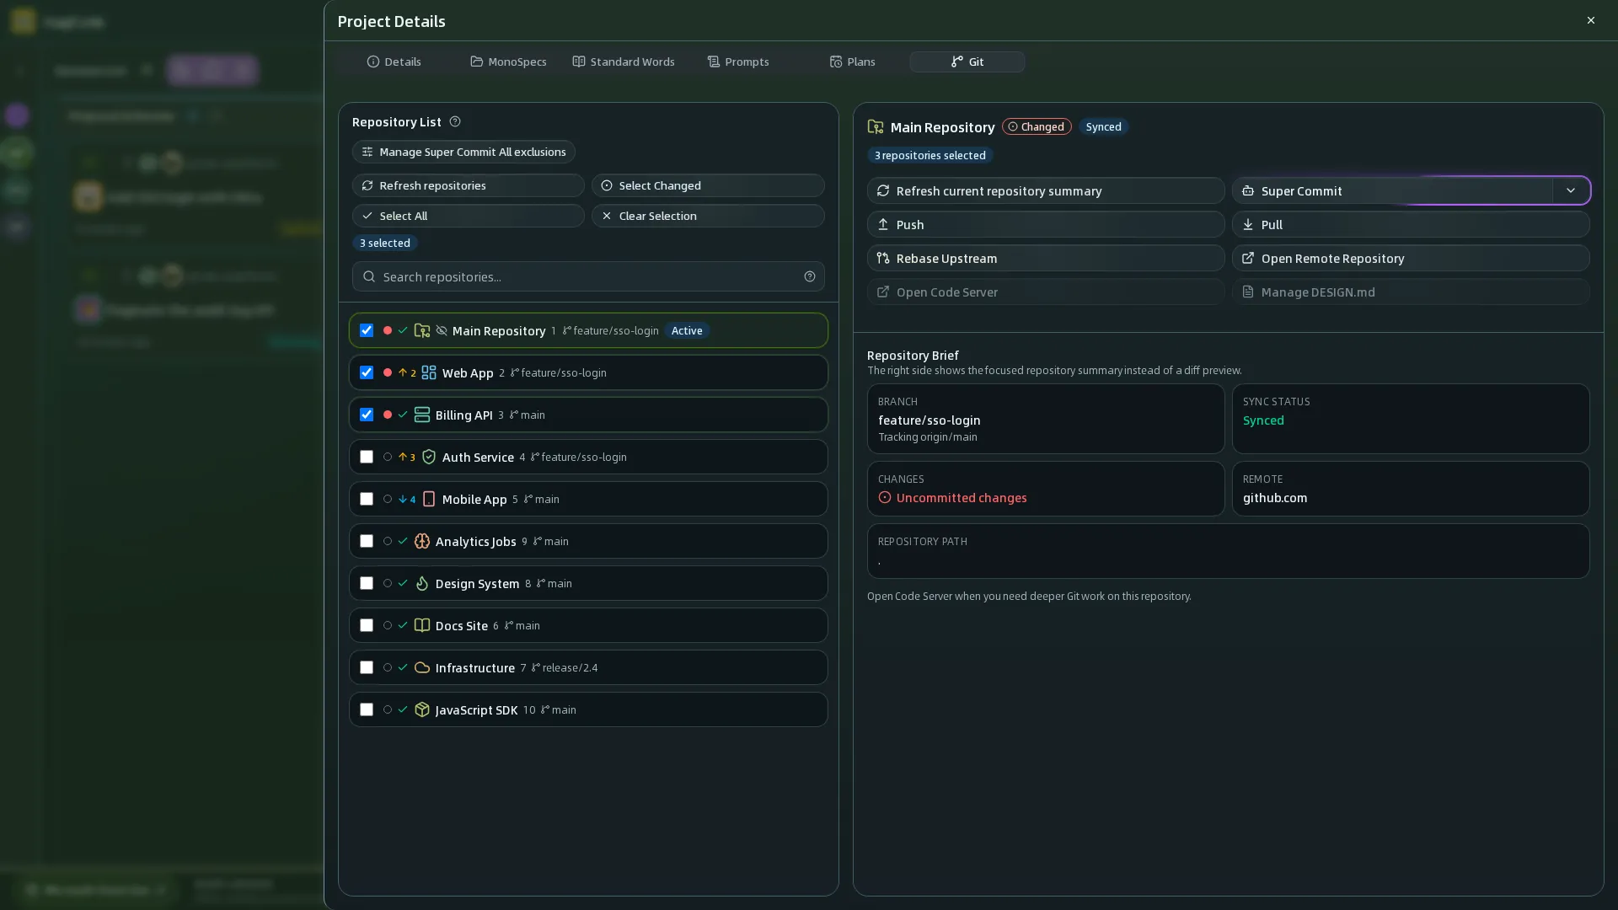Click the Pull button
The height and width of the screenshot is (910, 1618).
(x=1411, y=224)
